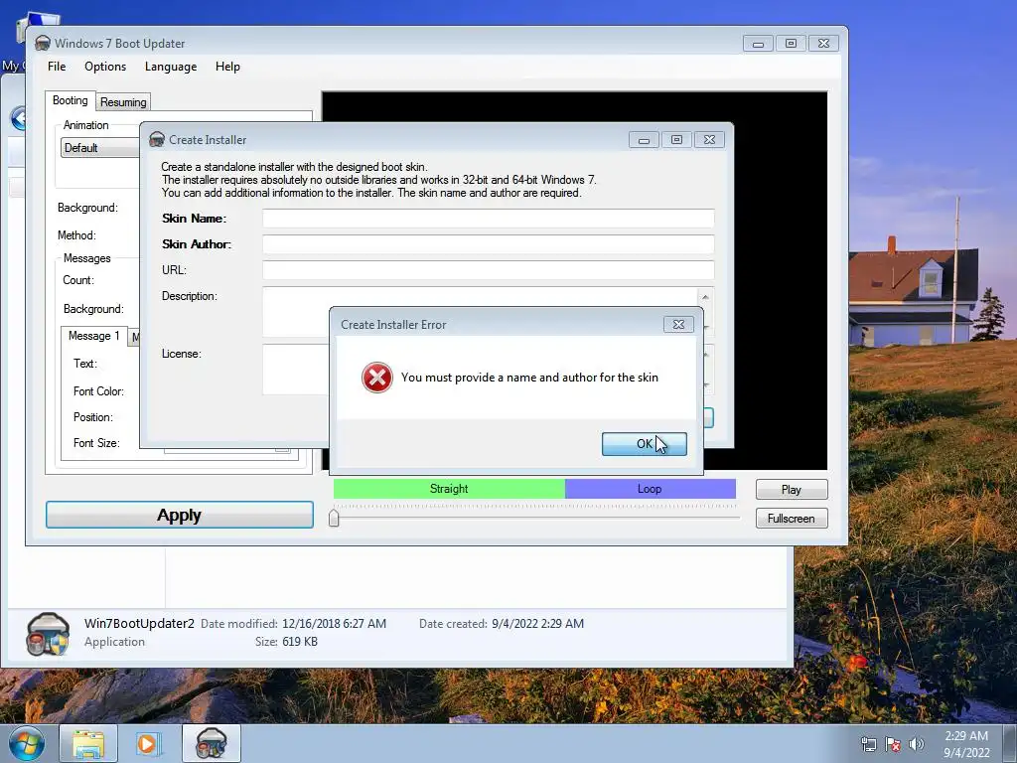Click the large Apply button
This screenshot has height=763, width=1017.
(x=180, y=515)
